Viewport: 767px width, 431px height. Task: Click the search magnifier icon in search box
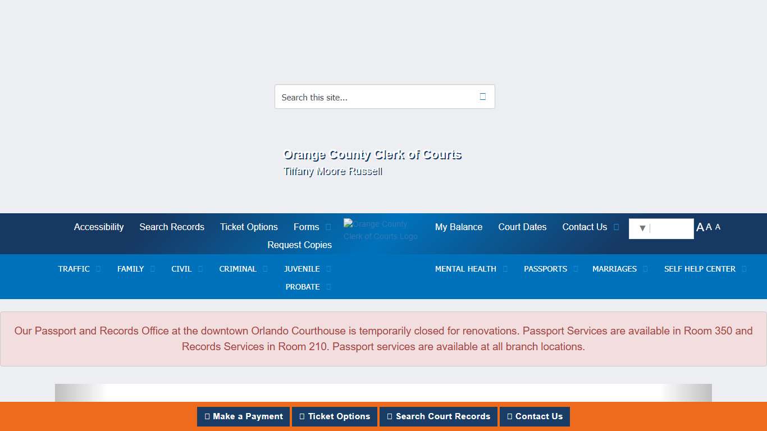pos(482,97)
